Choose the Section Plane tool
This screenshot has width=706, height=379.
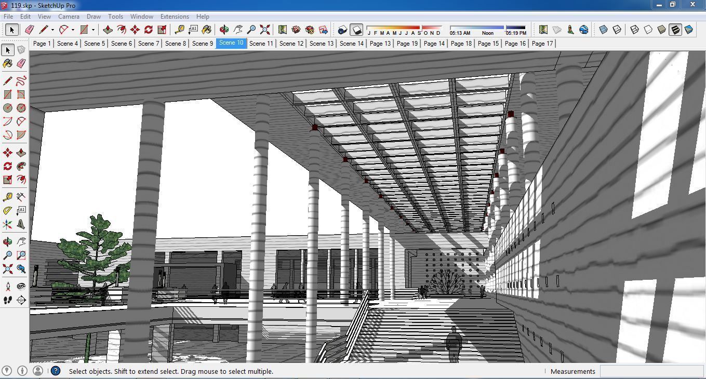click(x=21, y=300)
